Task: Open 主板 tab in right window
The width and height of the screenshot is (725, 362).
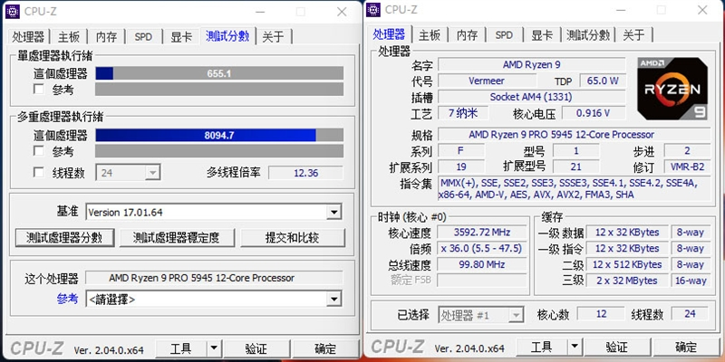Action: (x=430, y=35)
